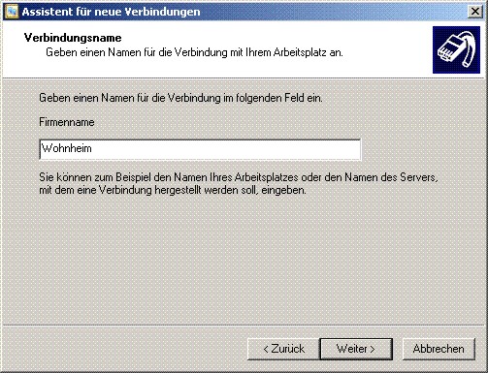Click the wizard icon in the title bar

coord(12,12)
